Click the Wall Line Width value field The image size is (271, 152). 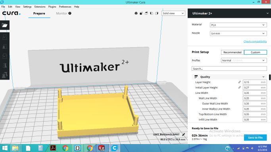255,98
